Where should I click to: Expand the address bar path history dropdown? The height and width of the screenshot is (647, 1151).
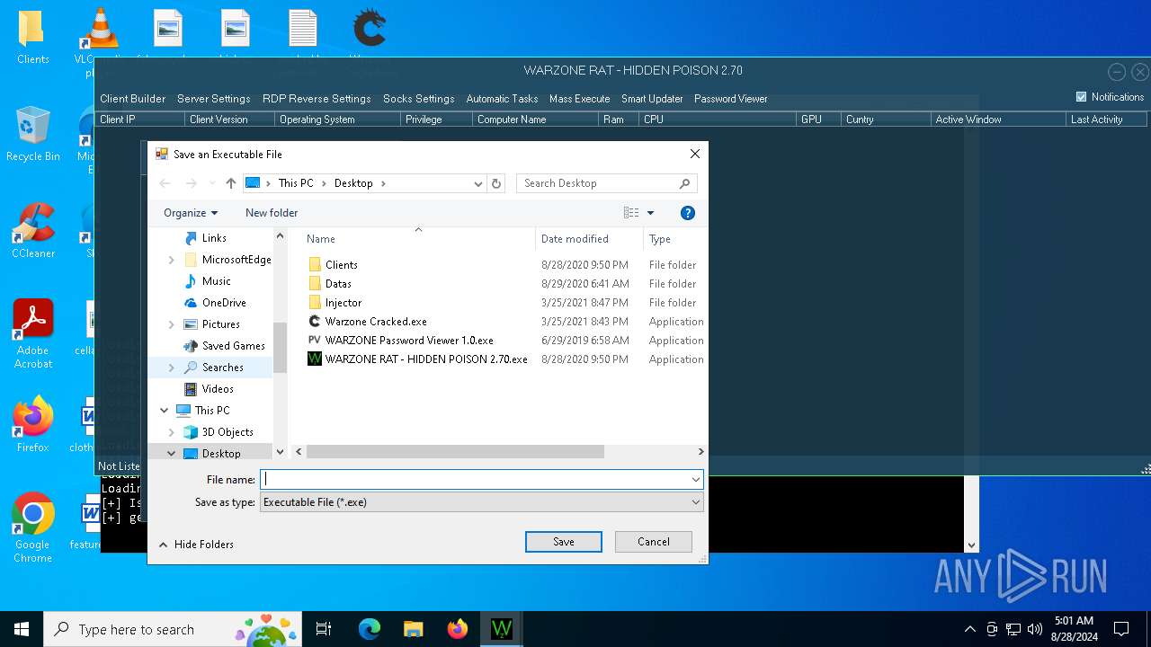(477, 183)
